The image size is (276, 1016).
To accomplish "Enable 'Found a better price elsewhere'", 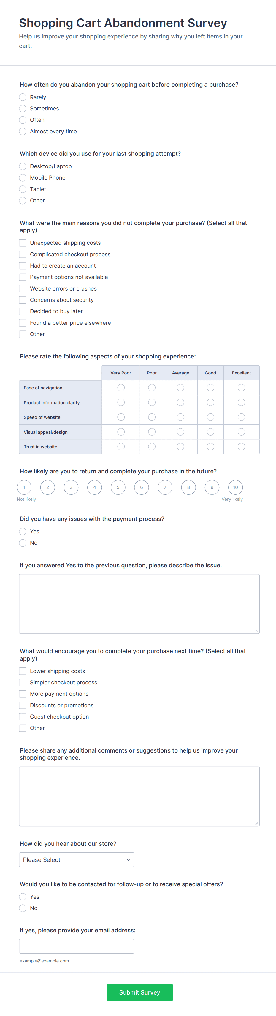I will pos(23,323).
